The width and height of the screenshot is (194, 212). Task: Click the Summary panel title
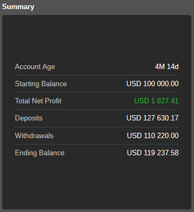18,7
